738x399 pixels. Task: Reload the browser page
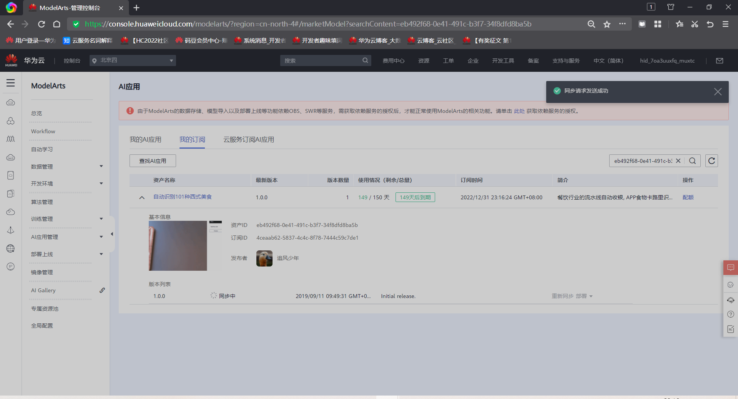click(42, 24)
